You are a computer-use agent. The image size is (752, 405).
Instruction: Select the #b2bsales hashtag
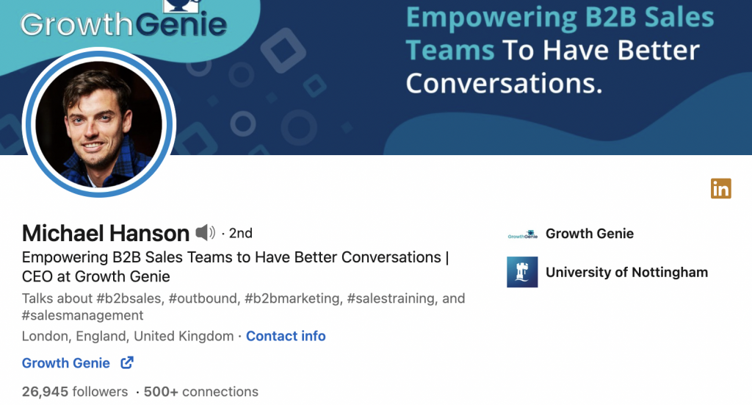click(122, 298)
